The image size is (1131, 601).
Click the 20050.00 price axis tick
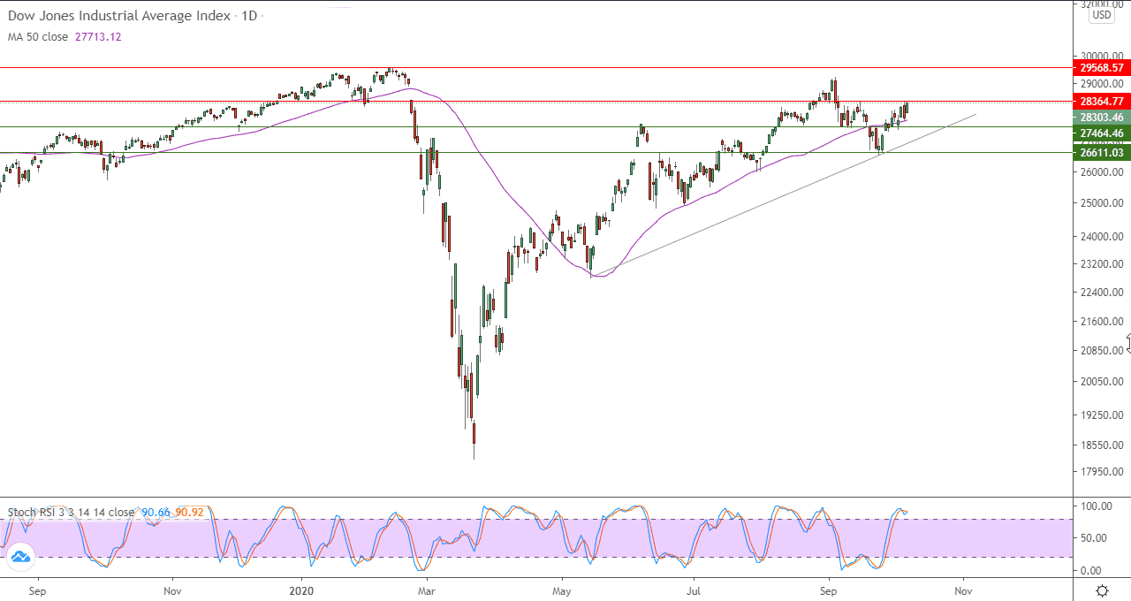click(1101, 382)
